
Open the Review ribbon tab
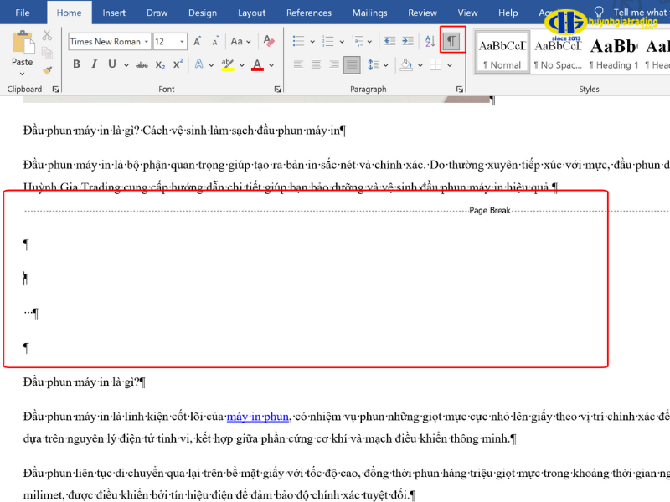pos(422,12)
